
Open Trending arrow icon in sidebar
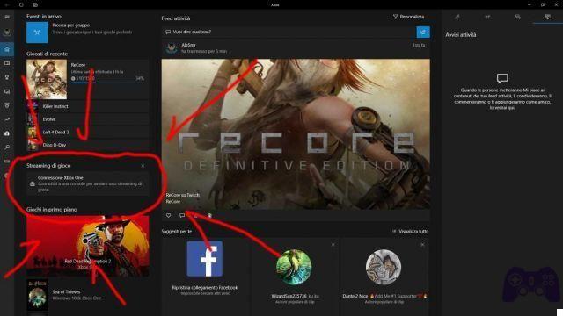click(7, 119)
